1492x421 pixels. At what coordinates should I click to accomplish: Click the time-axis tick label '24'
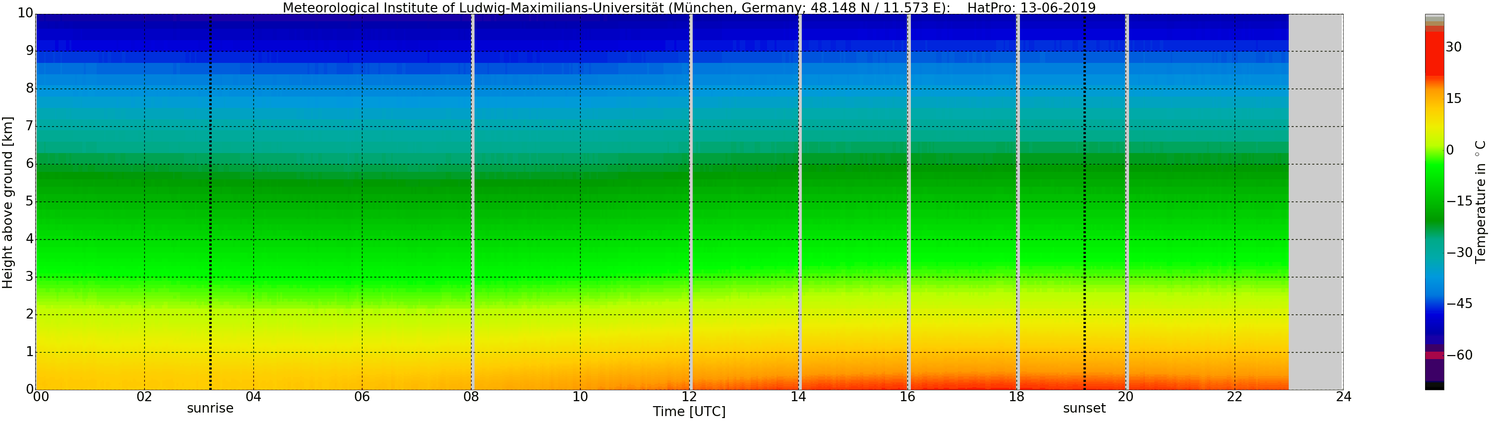point(1343,397)
